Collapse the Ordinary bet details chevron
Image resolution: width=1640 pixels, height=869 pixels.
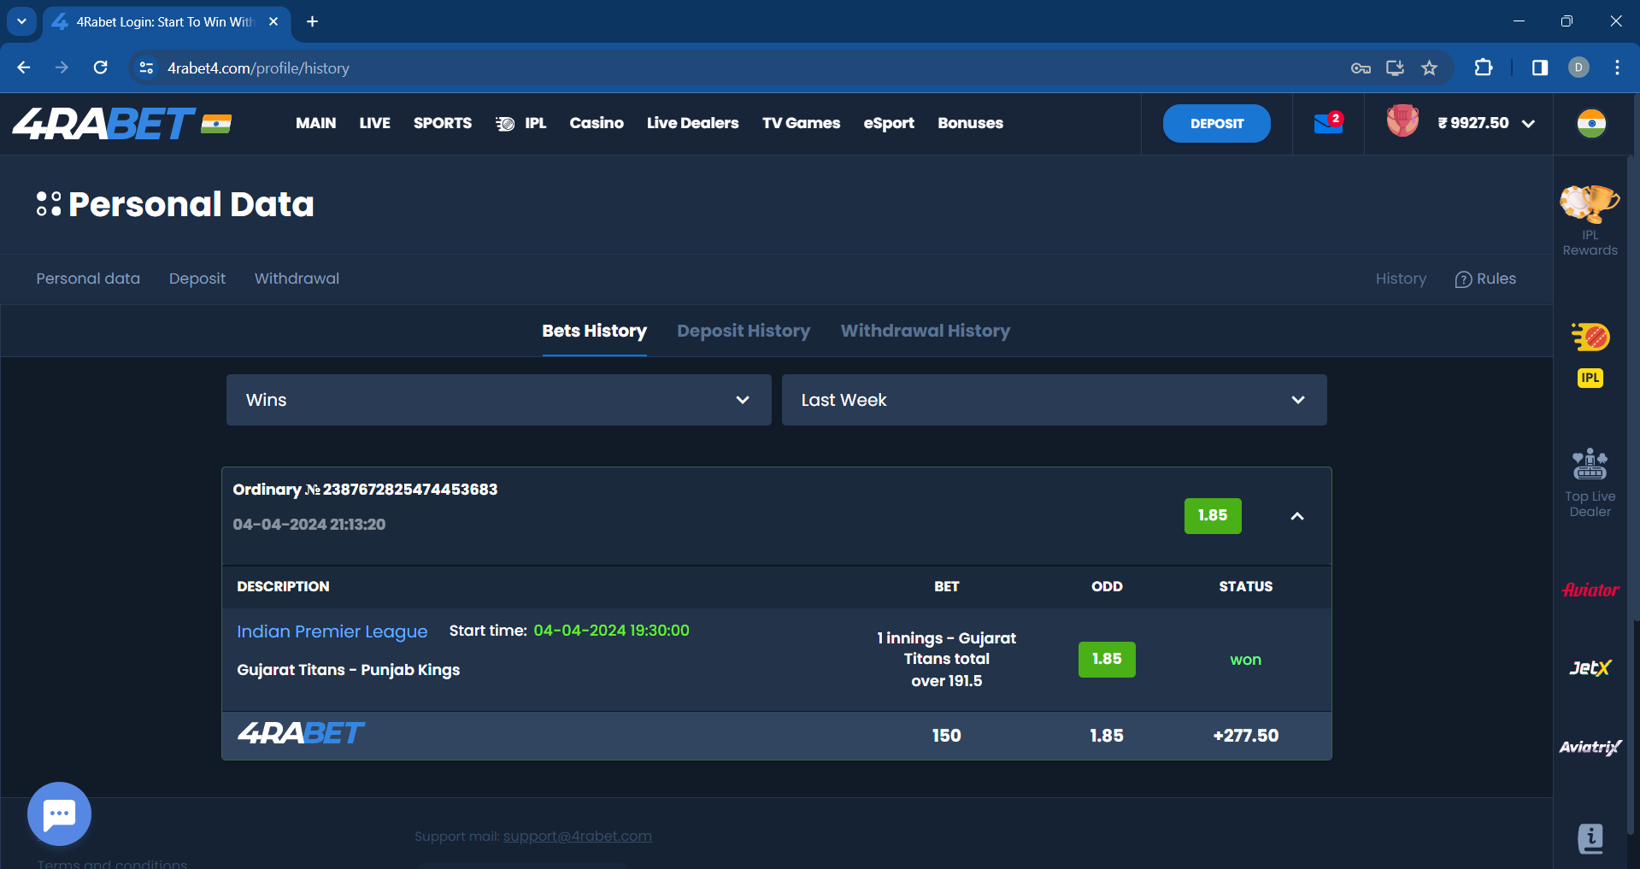point(1296,516)
